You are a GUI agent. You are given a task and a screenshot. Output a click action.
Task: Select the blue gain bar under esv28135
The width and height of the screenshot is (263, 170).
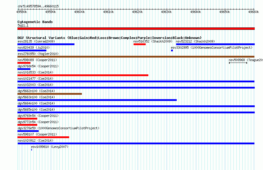coord(46,44)
